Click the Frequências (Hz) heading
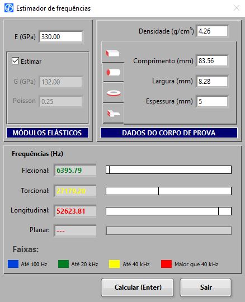The height and width of the screenshot is (302, 245). pos(37,154)
